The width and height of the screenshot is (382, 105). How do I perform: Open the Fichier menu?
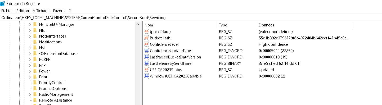coord(7,11)
